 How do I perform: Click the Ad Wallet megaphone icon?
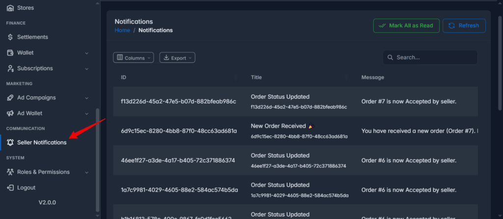10,113
